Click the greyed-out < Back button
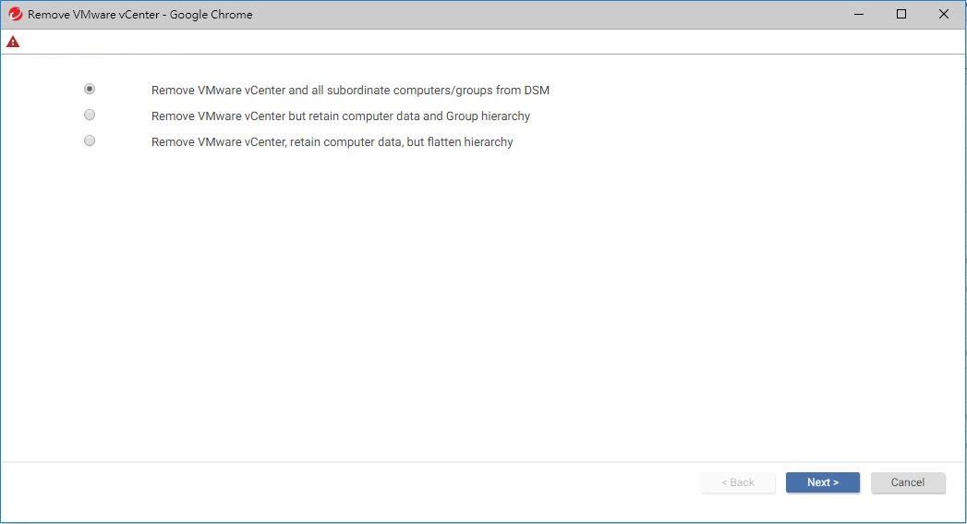This screenshot has height=524, width=967. click(738, 482)
